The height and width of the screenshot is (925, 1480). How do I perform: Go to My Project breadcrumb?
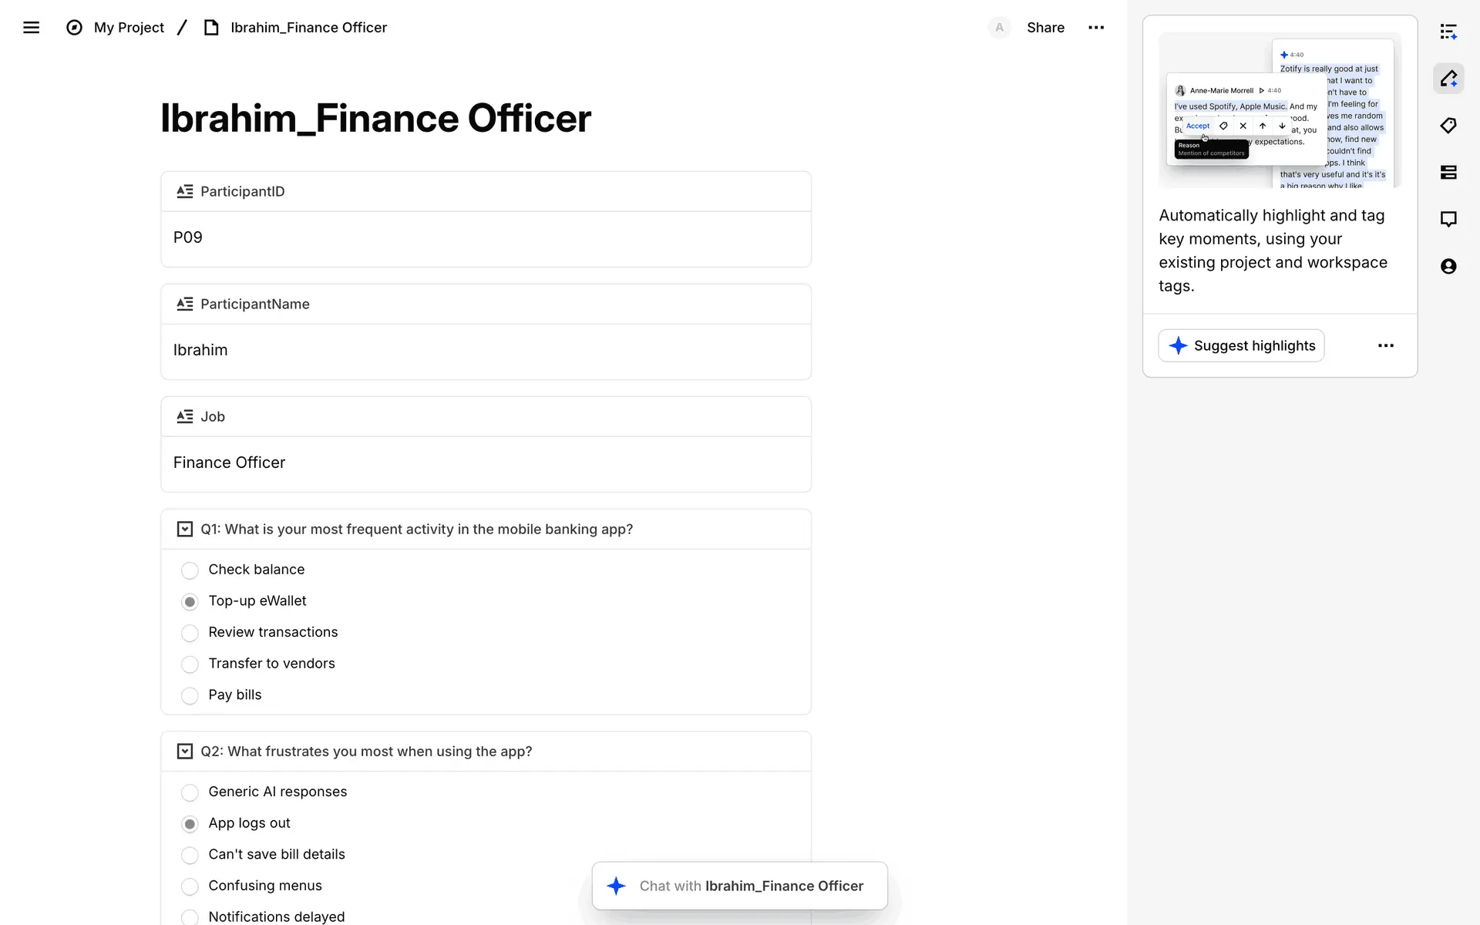tap(129, 28)
